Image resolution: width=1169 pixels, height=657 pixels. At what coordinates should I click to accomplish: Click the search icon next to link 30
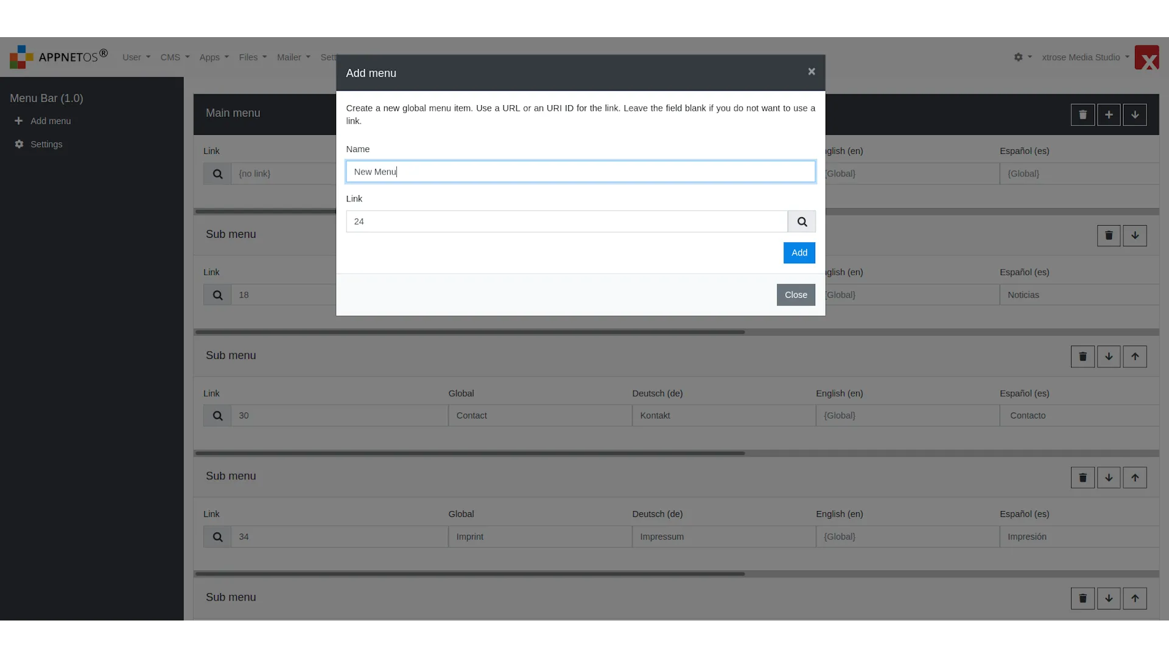pos(217,415)
